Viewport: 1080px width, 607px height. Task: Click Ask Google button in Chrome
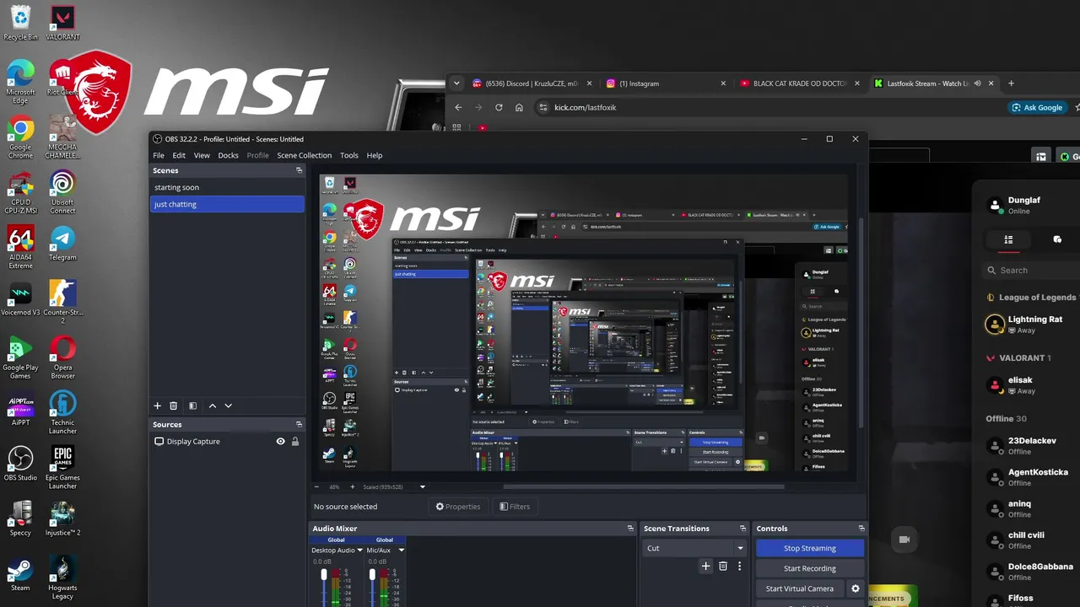pos(1037,107)
